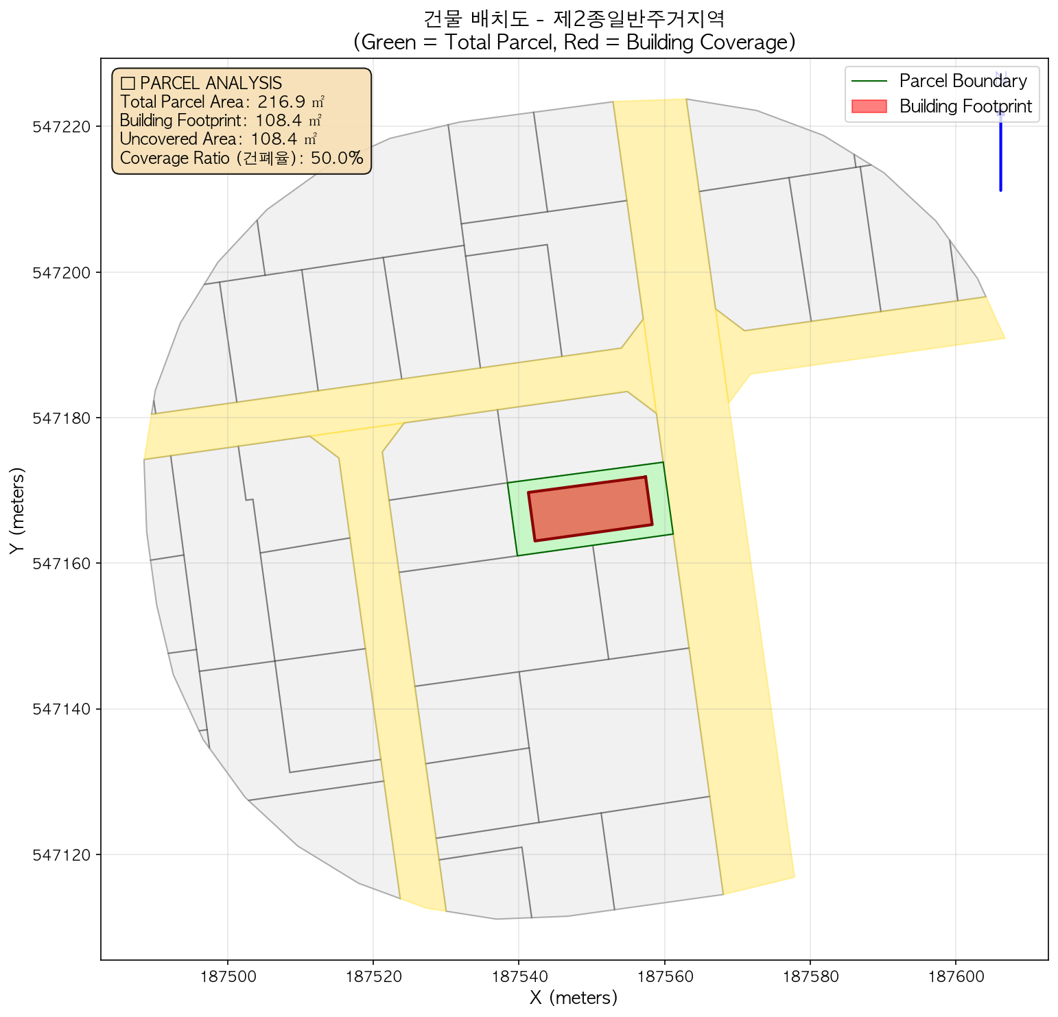This screenshot has height=1017, width=1058.
Task: Click the Korean chart title at top
Action: click(574, 17)
